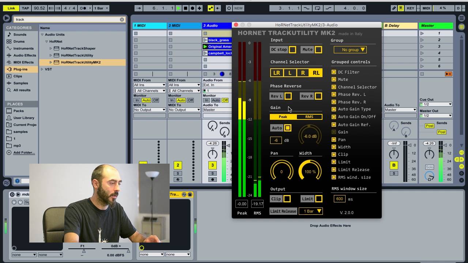
Task: Click the TAP tempo button
Action: click(25, 8)
